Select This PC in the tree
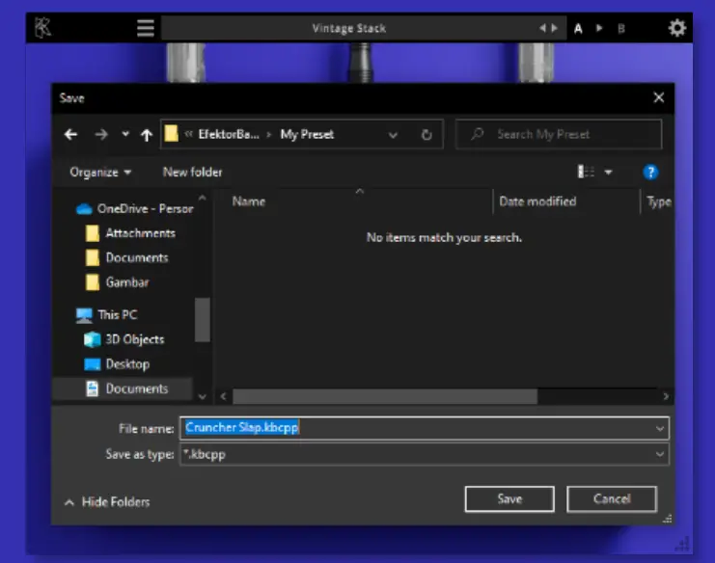715x563 pixels. [x=107, y=314]
